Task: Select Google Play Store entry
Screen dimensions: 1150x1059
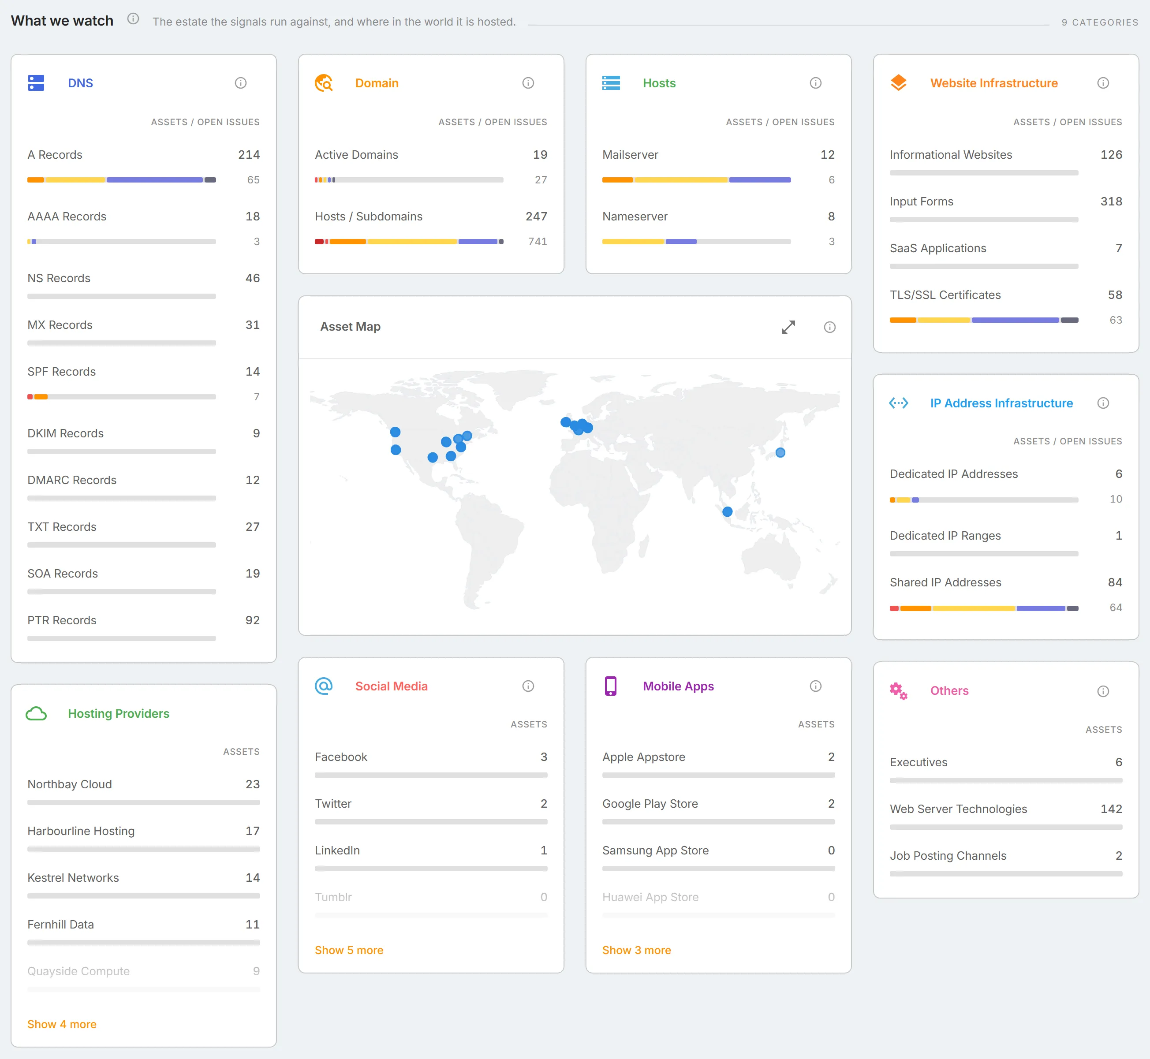Action: (719, 811)
